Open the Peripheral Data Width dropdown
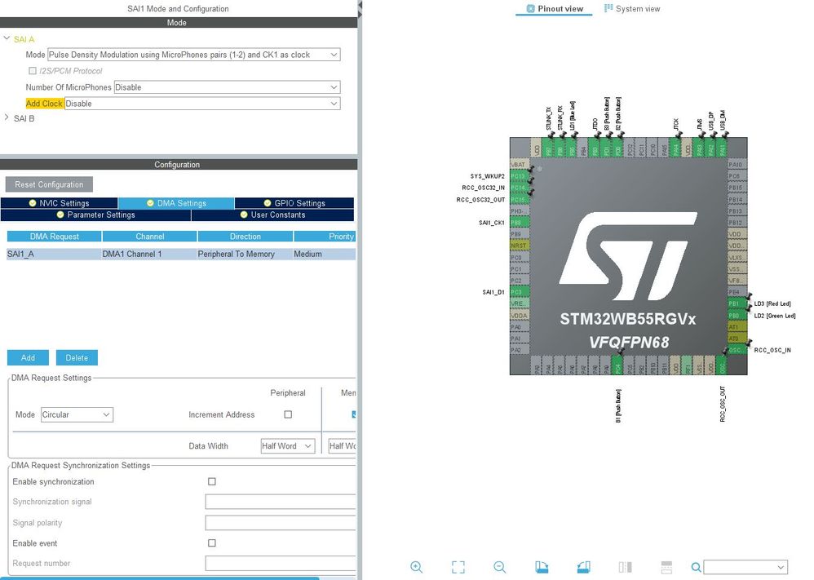Image resolution: width=814 pixels, height=580 pixels. 288,446
